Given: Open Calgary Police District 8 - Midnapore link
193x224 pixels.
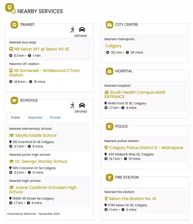Looking at the screenshot, I should (146, 148).
